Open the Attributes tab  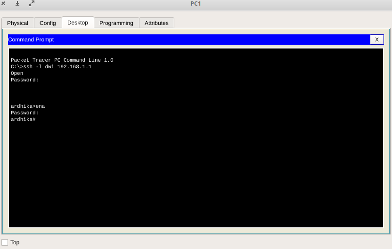pyautogui.click(x=156, y=23)
